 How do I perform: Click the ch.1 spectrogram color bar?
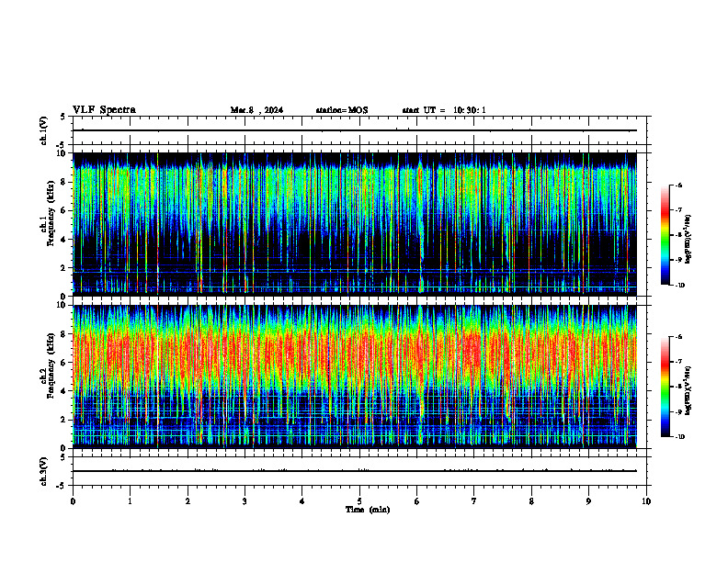click(x=665, y=235)
